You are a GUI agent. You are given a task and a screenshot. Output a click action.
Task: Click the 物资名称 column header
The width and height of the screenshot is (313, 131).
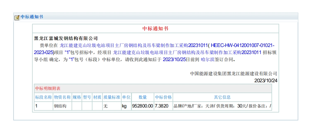(x=62, y=97)
